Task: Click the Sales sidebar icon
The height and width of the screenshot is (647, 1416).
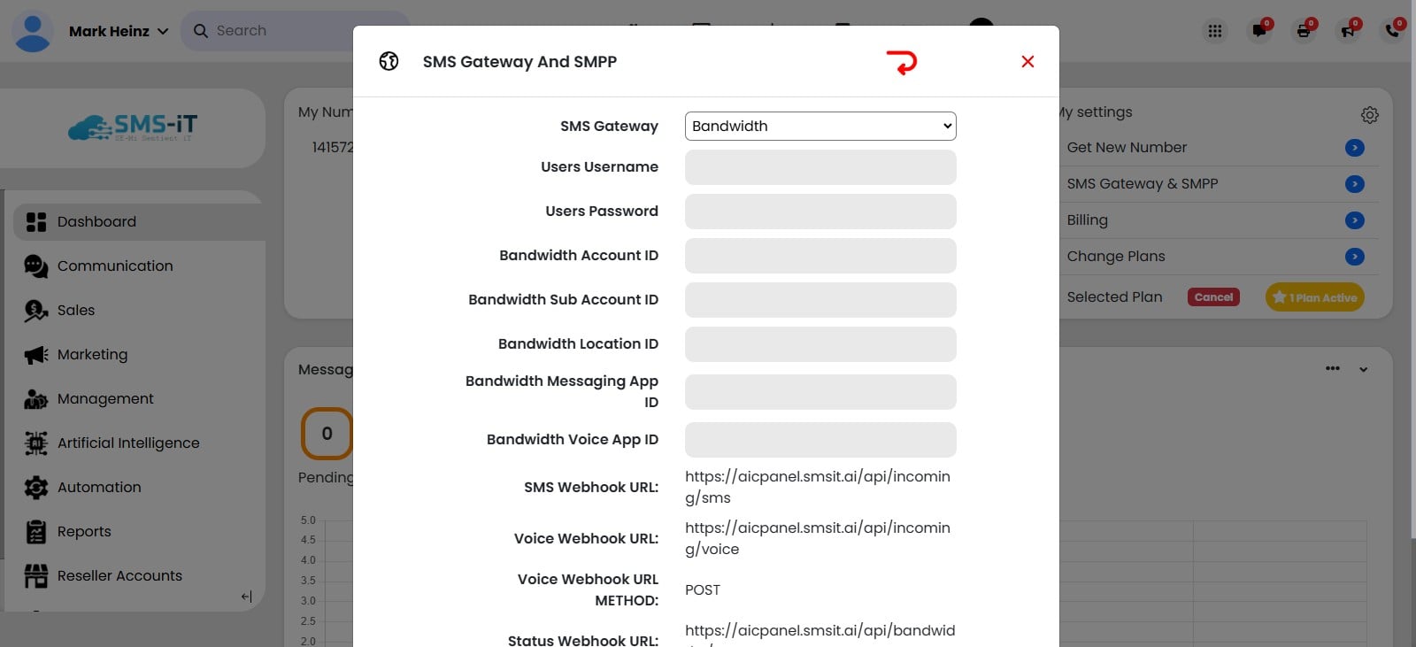Action: click(36, 311)
